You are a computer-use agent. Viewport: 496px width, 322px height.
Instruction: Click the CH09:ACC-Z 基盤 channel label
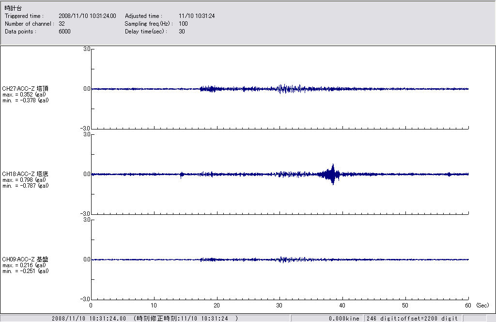click(25, 259)
